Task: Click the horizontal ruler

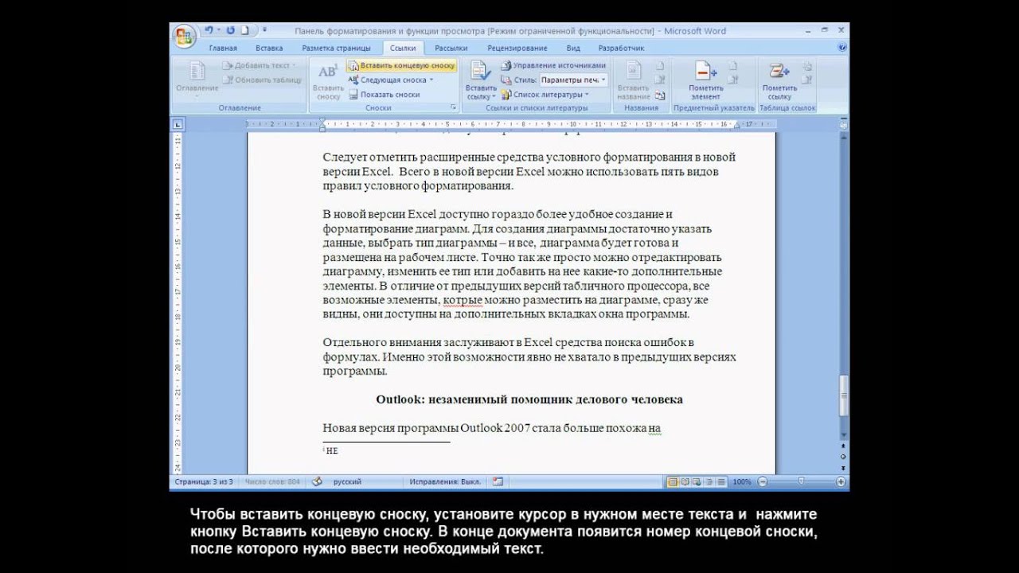Action: coord(511,124)
